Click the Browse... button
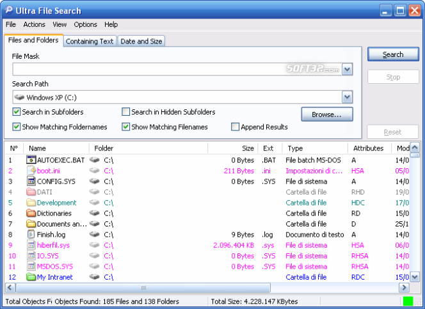The image size is (425, 309). [327, 115]
